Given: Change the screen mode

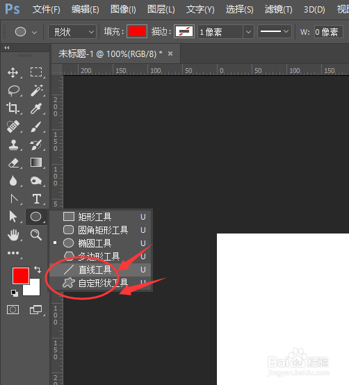Looking at the screenshot, I should click(x=36, y=310).
